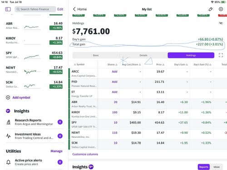Select the Reports toggle in Insights
Screen dimensions: 227x170
pyautogui.click(x=203, y=167)
